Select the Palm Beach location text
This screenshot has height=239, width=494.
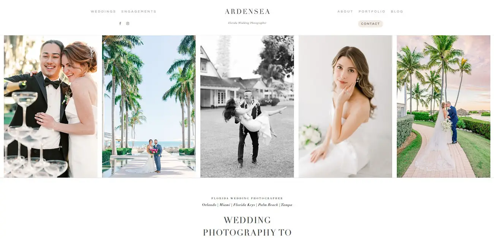pos(268,205)
